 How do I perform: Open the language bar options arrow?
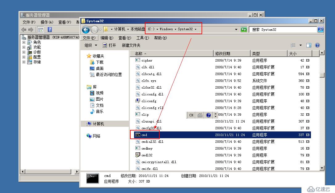coord(215,115)
